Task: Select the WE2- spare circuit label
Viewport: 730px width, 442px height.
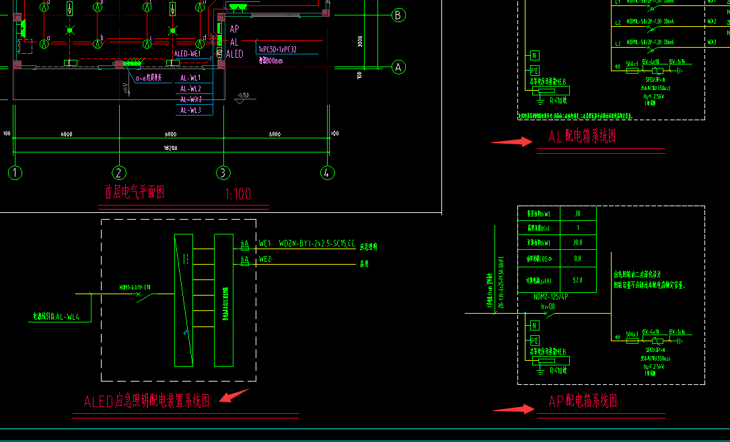Action: (x=266, y=259)
